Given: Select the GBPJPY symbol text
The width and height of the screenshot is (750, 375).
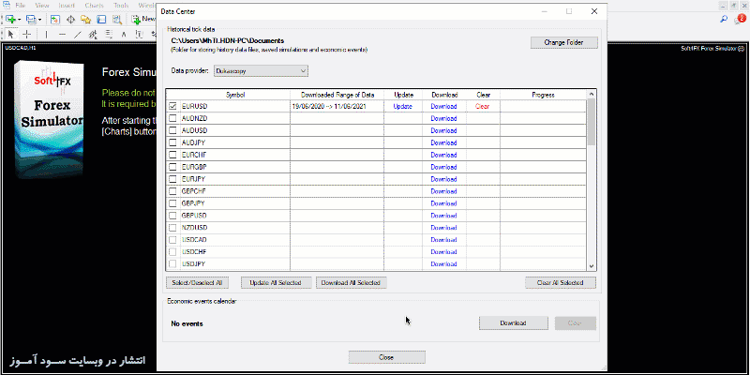Looking at the screenshot, I should pos(194,203).
